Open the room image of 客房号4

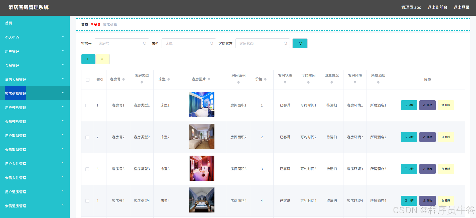pyautogui.click(x=202, y=200)
